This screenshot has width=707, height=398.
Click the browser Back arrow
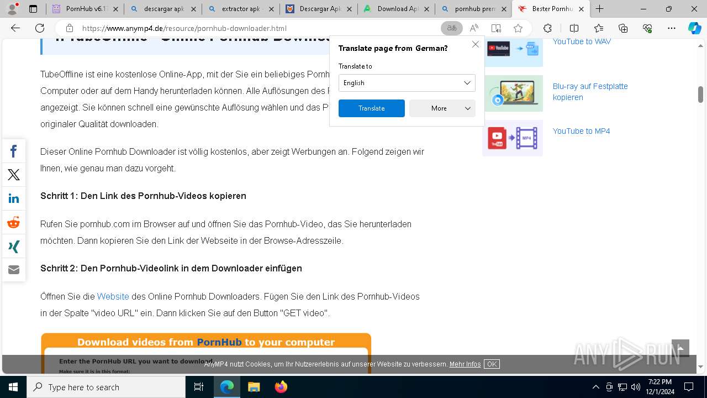point(15,28)
